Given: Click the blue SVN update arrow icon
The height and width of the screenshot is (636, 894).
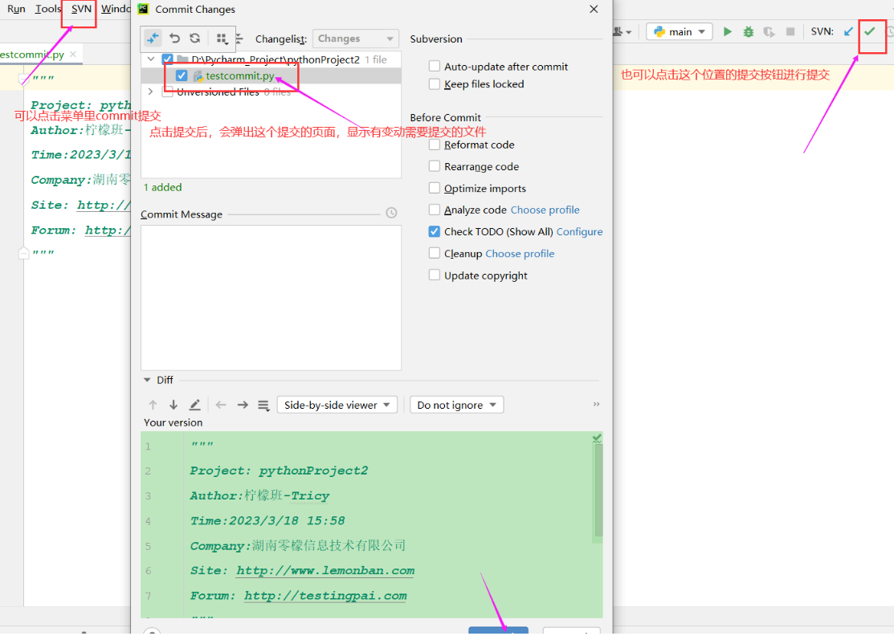Looking at the screenshot, I should pyautogui.click(x=848, y=31).
